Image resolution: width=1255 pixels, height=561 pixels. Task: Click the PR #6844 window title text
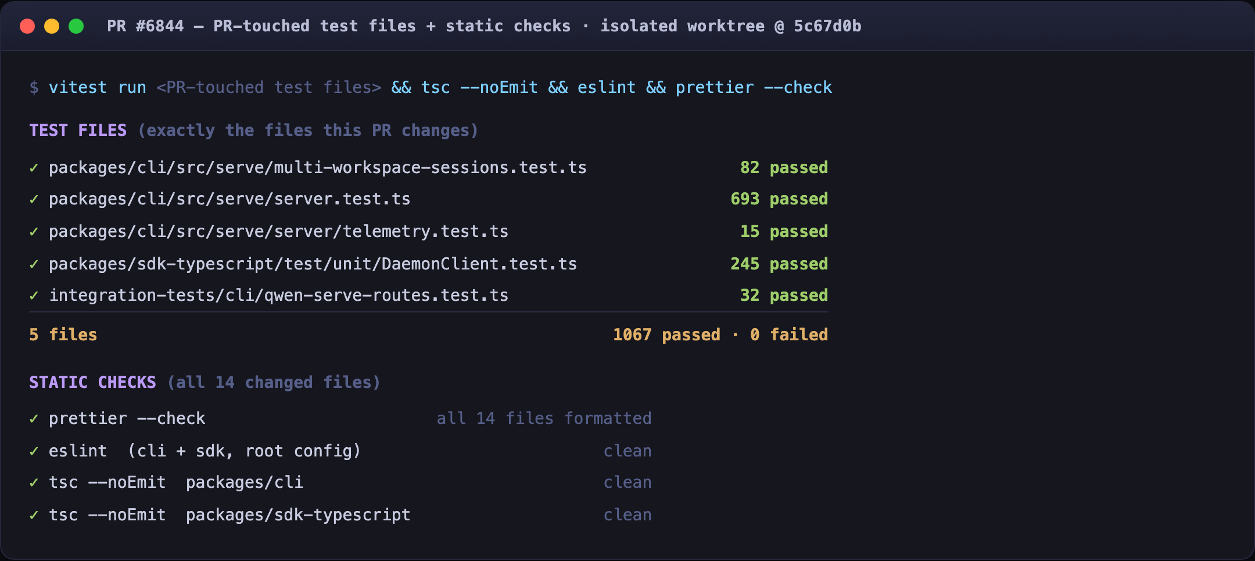[484, 26]
